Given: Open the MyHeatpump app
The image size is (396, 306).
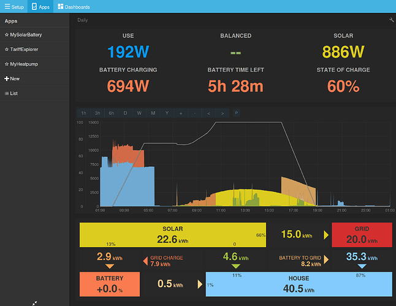Looking at the screenshot, I should point(34,64).
